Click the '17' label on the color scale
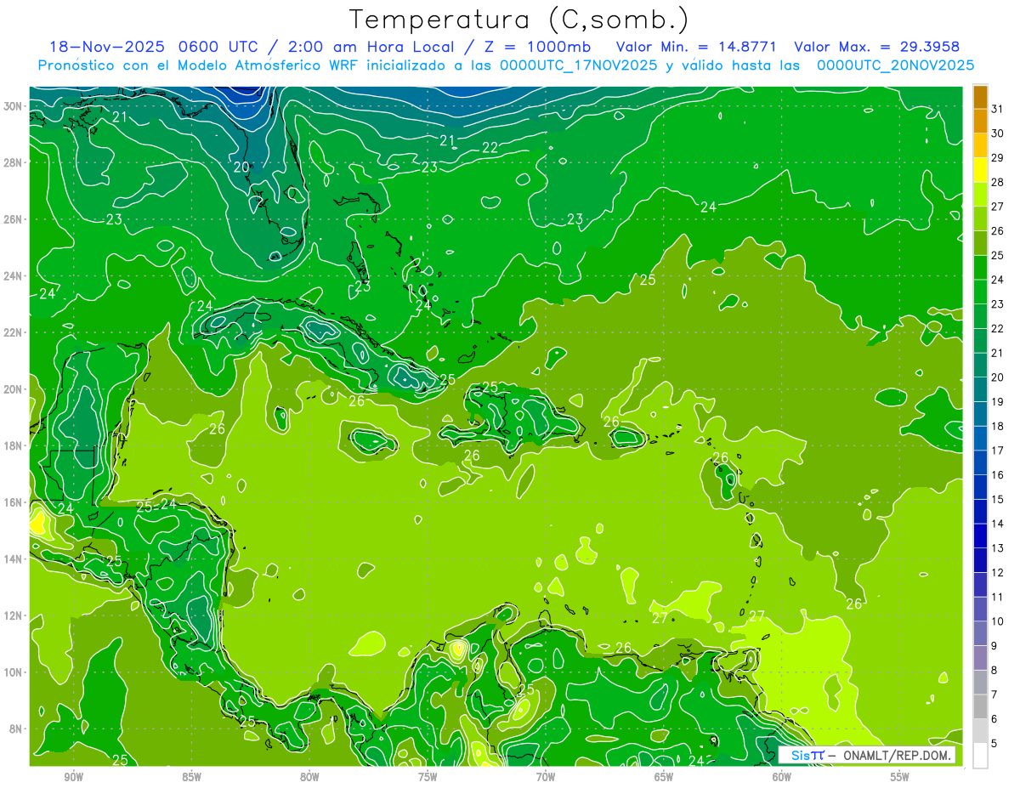 point(997,451)
